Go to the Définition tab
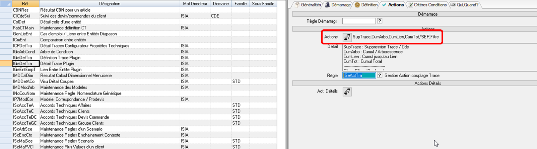Screen dimensions: 537x149 pos(366,5)
